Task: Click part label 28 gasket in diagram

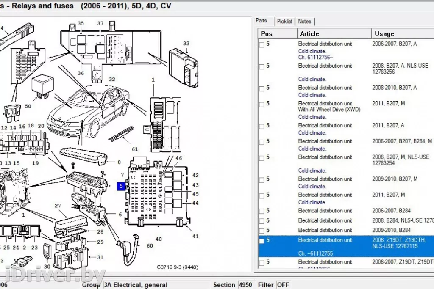Action: (x=100, y=232)
